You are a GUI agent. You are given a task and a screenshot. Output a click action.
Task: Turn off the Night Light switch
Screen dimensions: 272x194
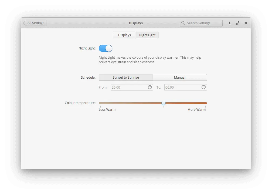tap(106, 49)
